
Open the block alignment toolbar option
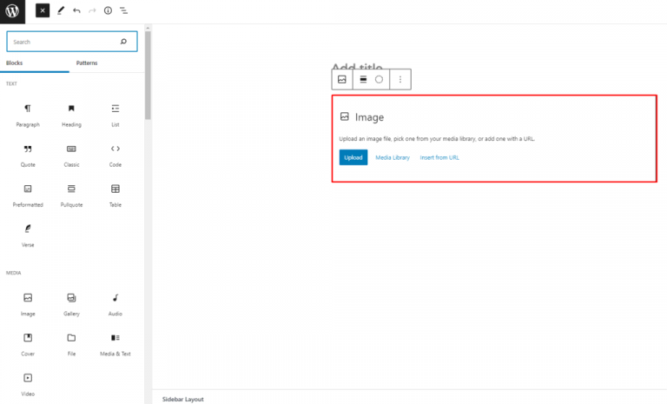click(x=363, y=79)
